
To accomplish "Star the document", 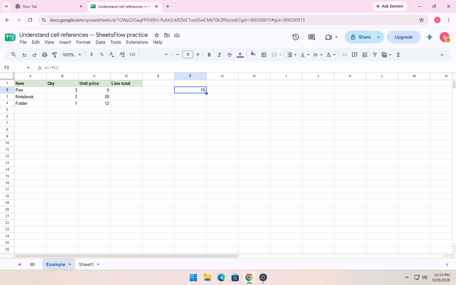I will click(157, 35).
